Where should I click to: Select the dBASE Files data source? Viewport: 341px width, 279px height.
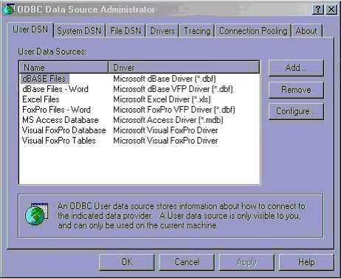coord(44,79)
